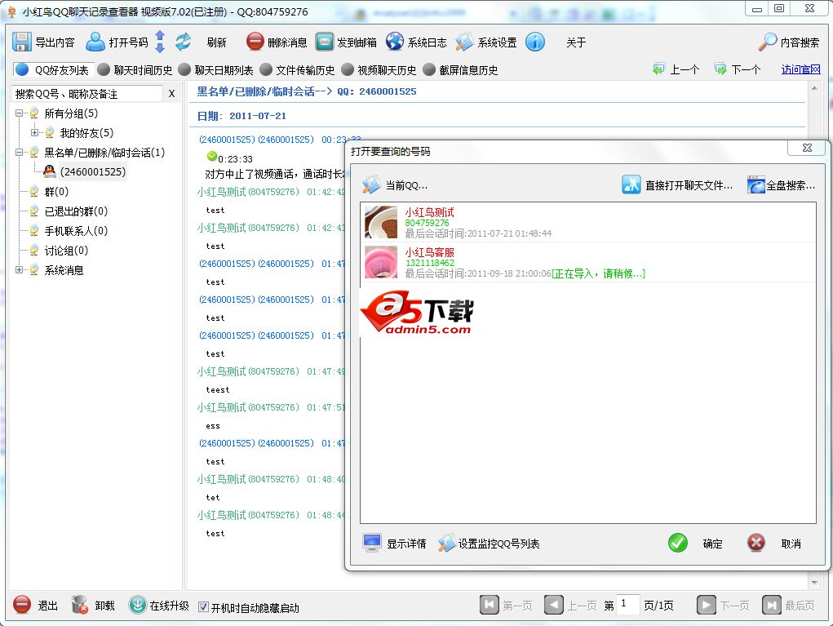Select the 文件传输历史 radio option

[266, 69]
